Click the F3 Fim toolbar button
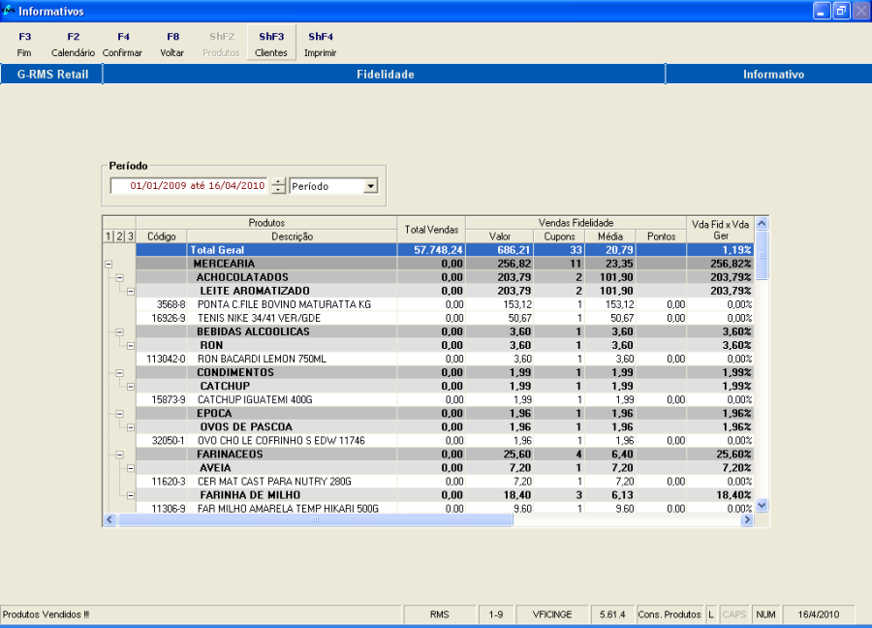This screenshot has height=628, width=872. [x=24, y=45]
